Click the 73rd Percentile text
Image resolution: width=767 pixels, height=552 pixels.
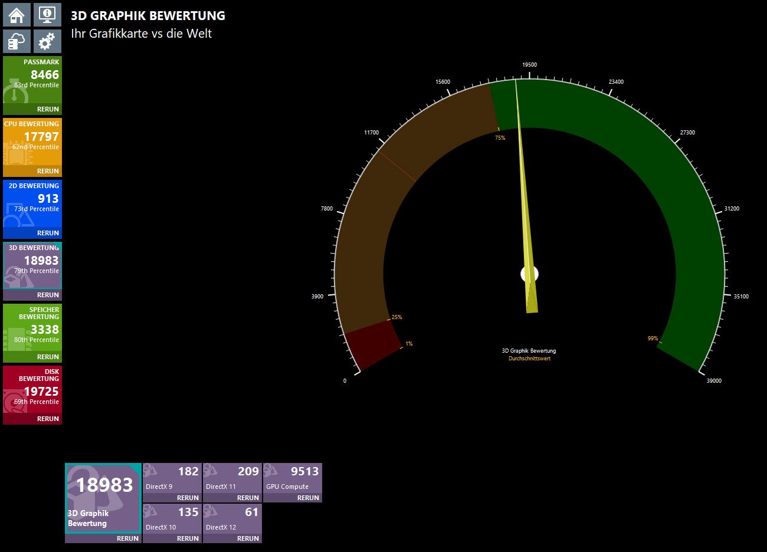(x=37, y=209)
